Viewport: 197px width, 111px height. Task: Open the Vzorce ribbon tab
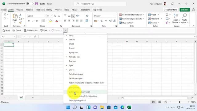[58, 10]
